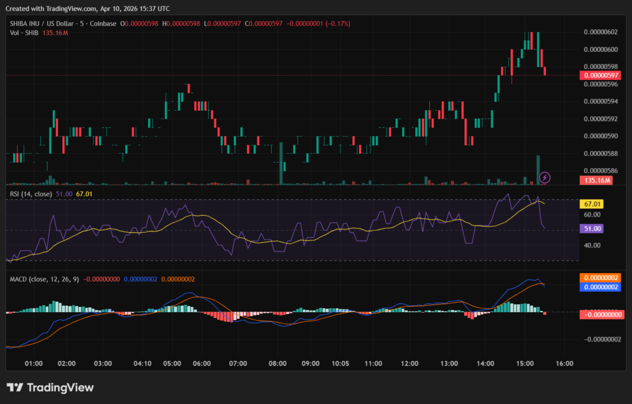Select the RSI (14, close) indicator legend
Screen dimensions: 632x404
tap(31, 195)
